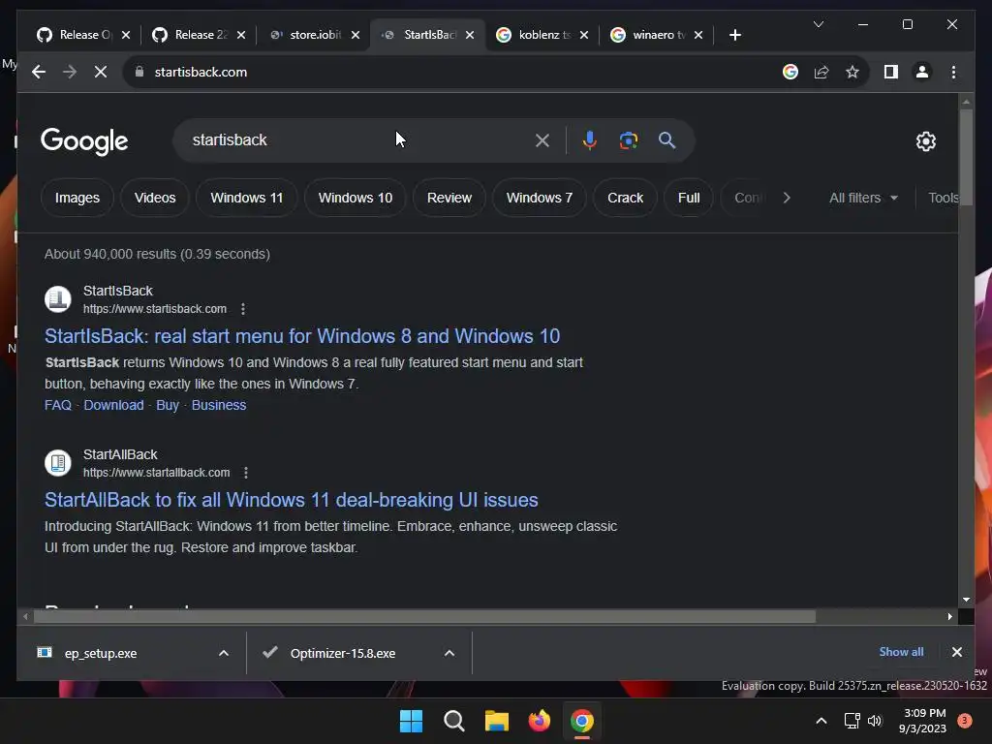
Task: Open the Business sitelink
Action: click(219, 405)
